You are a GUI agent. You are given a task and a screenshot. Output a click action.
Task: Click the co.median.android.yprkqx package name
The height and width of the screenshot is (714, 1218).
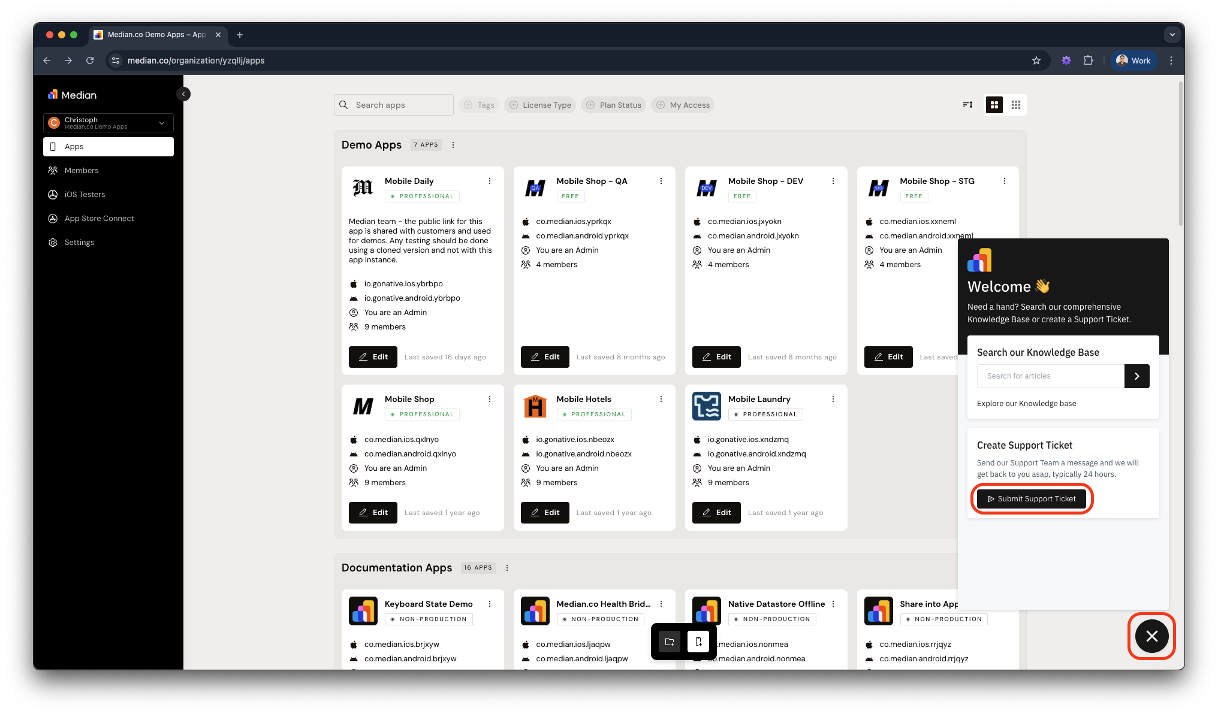(582, 236)
